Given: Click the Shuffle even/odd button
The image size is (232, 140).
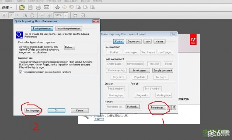Looking at the screenshot, I should [116, 70].
